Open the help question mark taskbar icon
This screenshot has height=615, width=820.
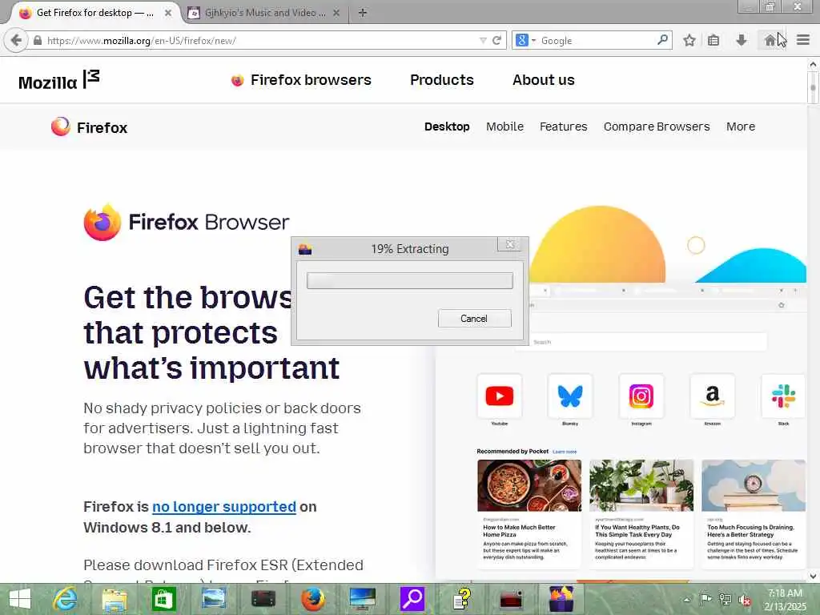462,599
